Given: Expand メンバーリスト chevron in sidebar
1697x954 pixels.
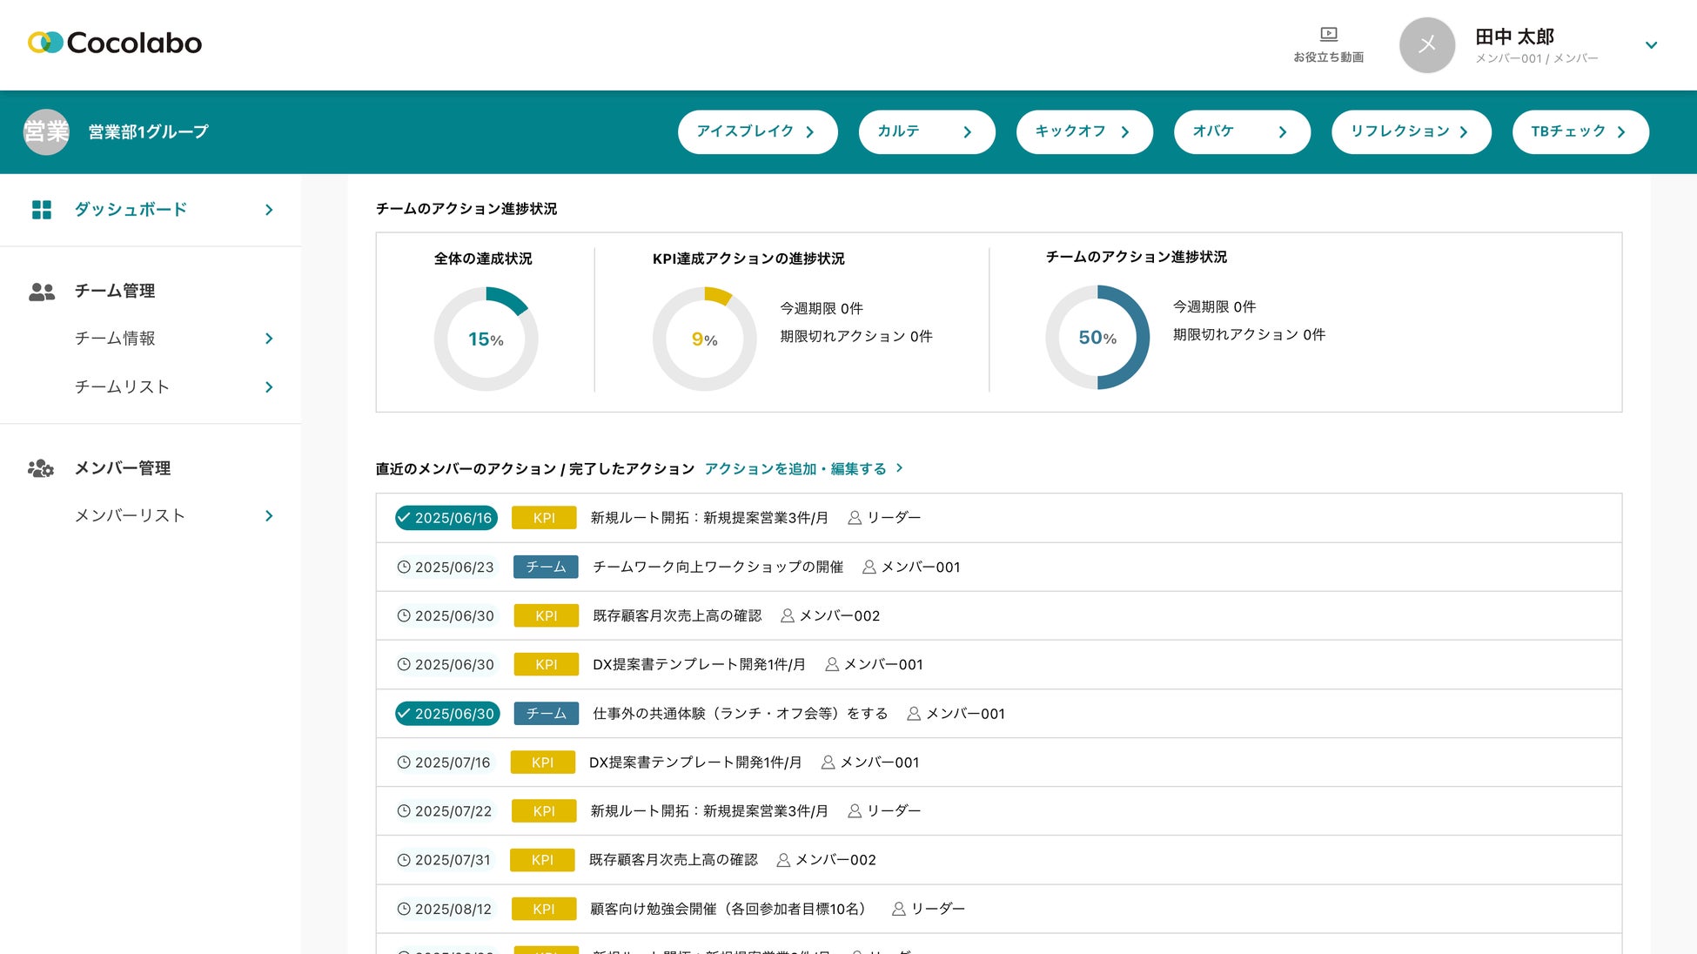Looking at the screenshot, I should click(x=269, y=516).
